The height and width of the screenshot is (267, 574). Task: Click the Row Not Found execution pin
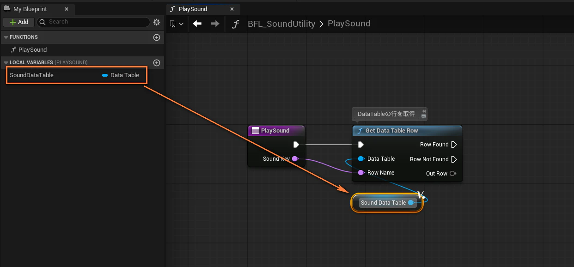[x=454, y=159]
